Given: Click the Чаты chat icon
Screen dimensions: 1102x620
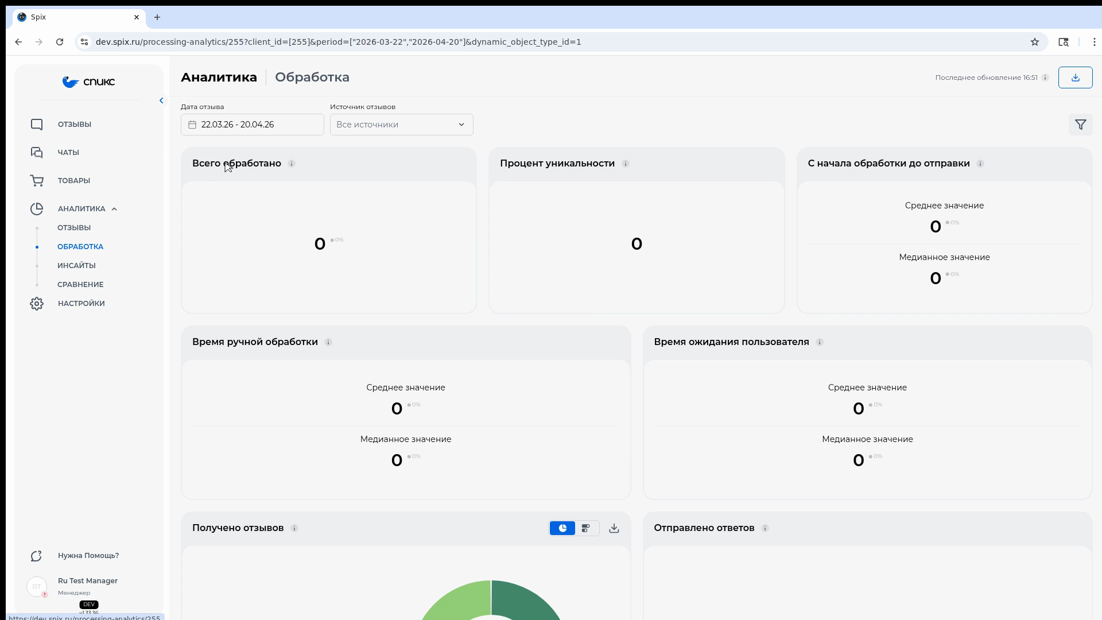Looking at the screenshot, I should tap(37, 153).
